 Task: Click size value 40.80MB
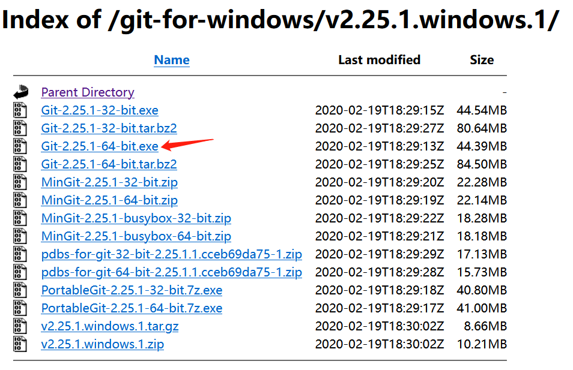(482, 290)
